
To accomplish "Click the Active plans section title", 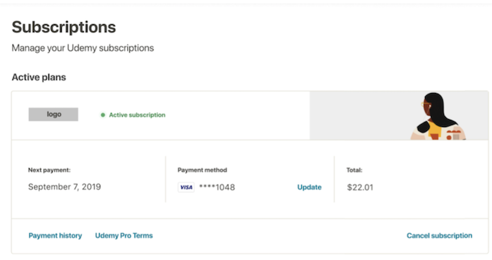I will coord(39,77).
